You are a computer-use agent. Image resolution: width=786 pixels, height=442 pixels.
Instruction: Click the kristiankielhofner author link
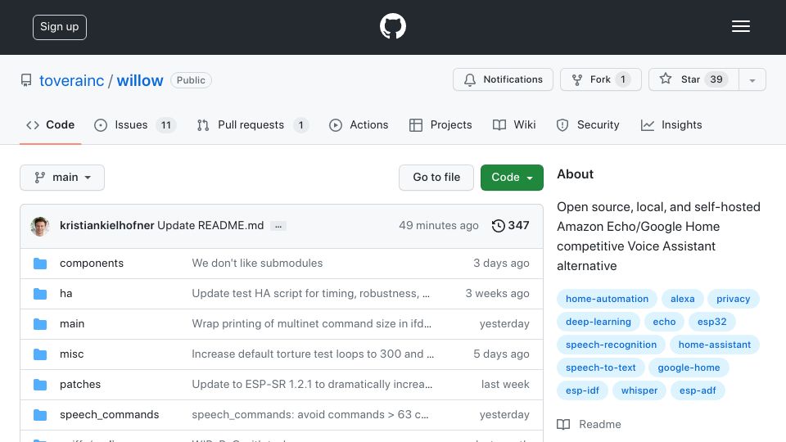106,226
